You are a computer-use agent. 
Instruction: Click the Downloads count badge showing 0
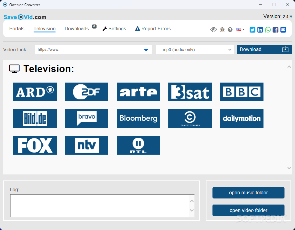(94, 26)
